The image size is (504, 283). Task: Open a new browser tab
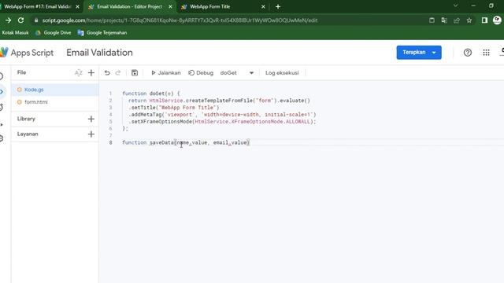point(278,7)
